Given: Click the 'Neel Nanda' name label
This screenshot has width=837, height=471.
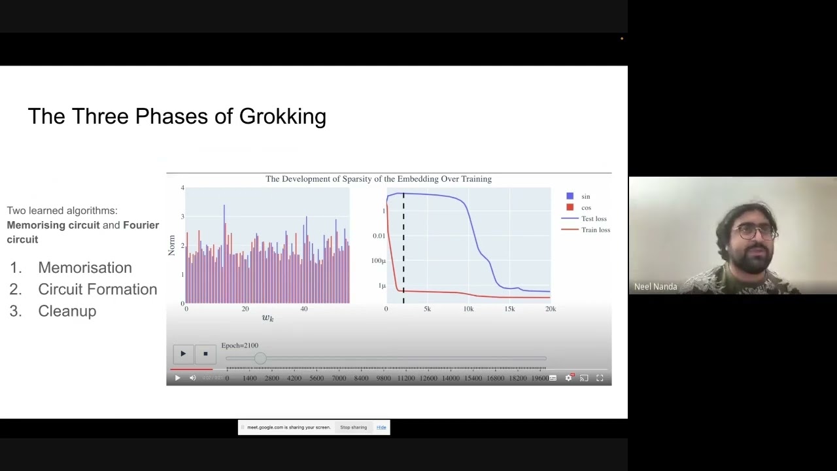Looking at the screenshot, I should (655, 287).
